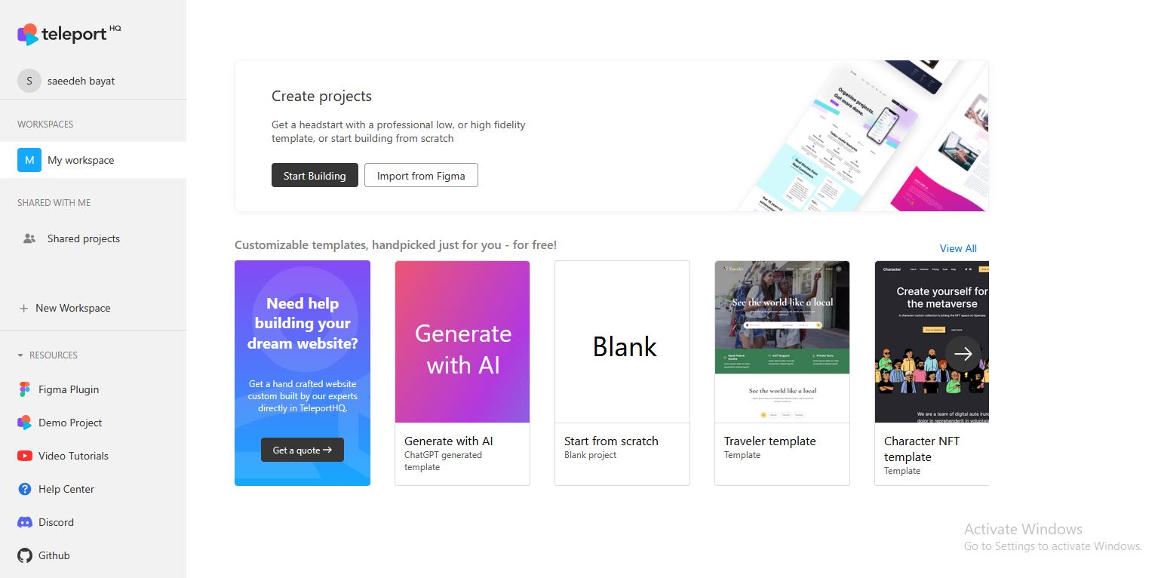Collapse the Resources section arrow
1161x578 pixels.
(20, 355)
